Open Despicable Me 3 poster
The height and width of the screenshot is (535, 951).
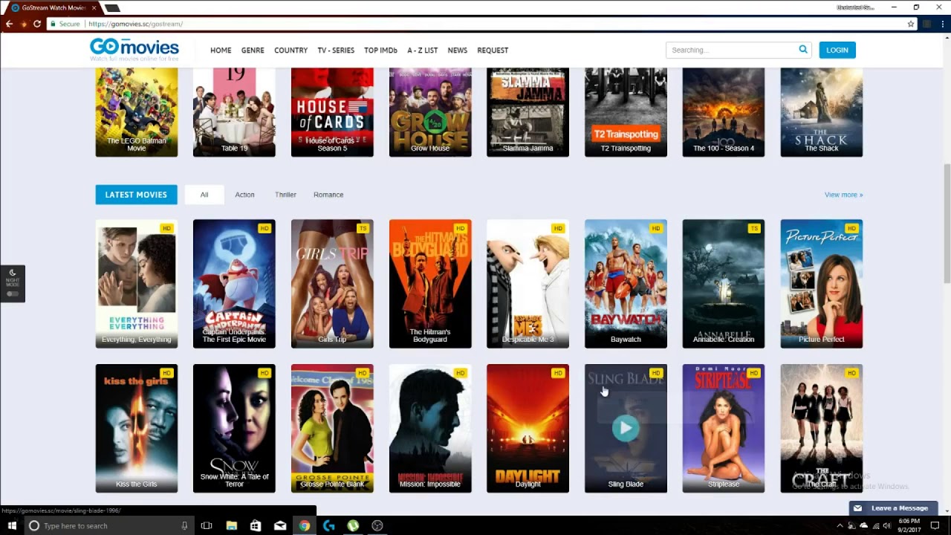528,284
